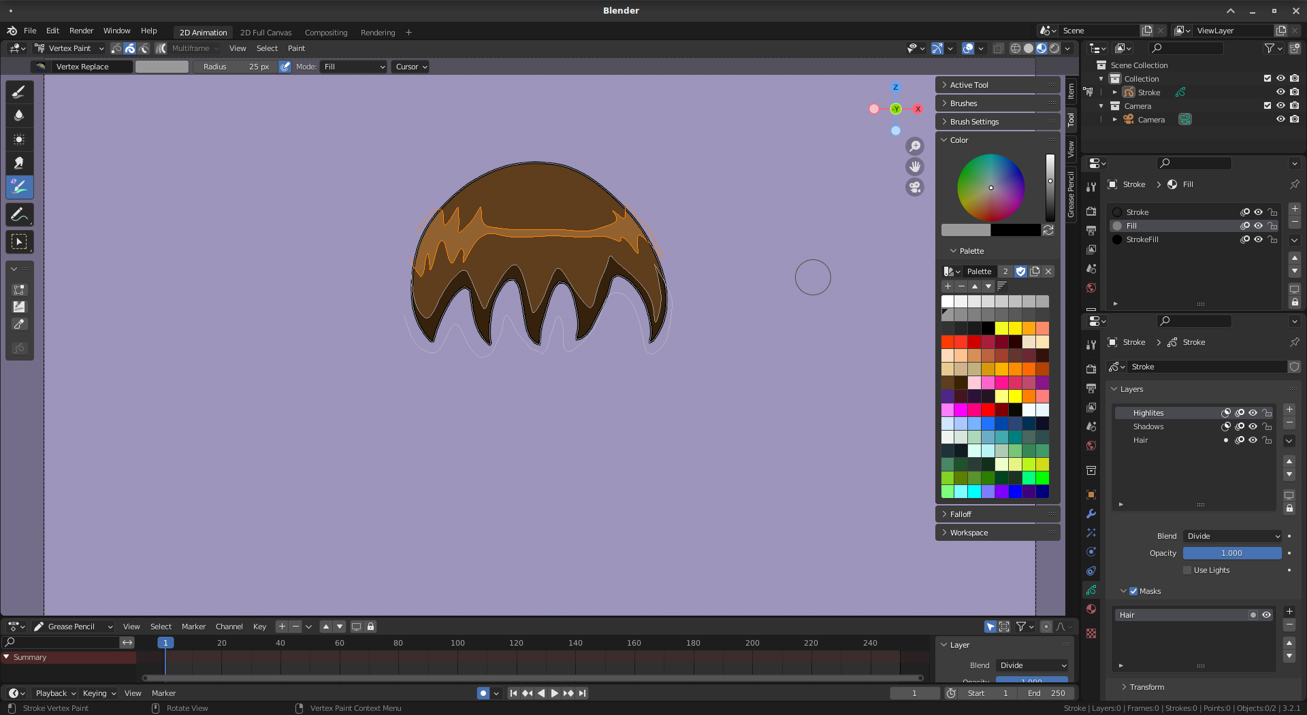Open the Cursor dropdown
The image size is (1307, 715).
pyautogui.click(x=410, y=67)
